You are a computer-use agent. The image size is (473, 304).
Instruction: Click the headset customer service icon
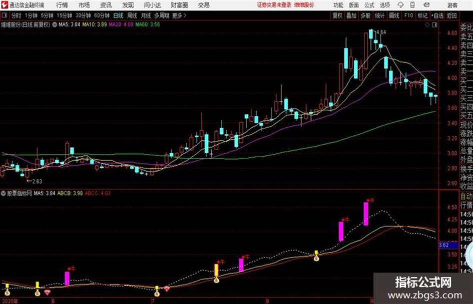tap(400, 5)
